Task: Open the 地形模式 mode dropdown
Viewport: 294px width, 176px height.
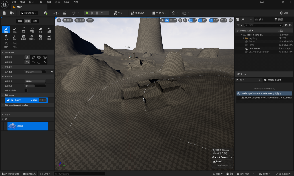Action: click(29, 13)
